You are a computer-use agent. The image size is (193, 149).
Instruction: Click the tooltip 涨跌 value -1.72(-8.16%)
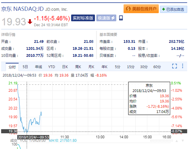(158, 106)
